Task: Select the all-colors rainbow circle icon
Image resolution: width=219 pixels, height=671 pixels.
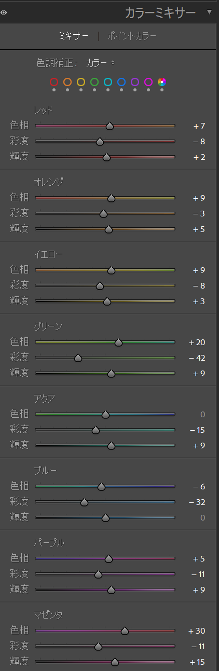Action: tap(162, 81)
